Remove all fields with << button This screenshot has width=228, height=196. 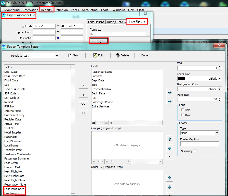[83, 113]
